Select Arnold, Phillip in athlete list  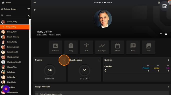tap(15, 22)
